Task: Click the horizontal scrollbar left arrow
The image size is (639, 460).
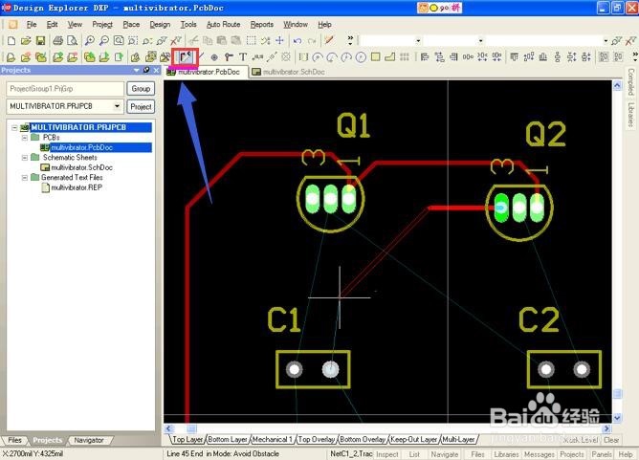Action: tap(169, 428)
